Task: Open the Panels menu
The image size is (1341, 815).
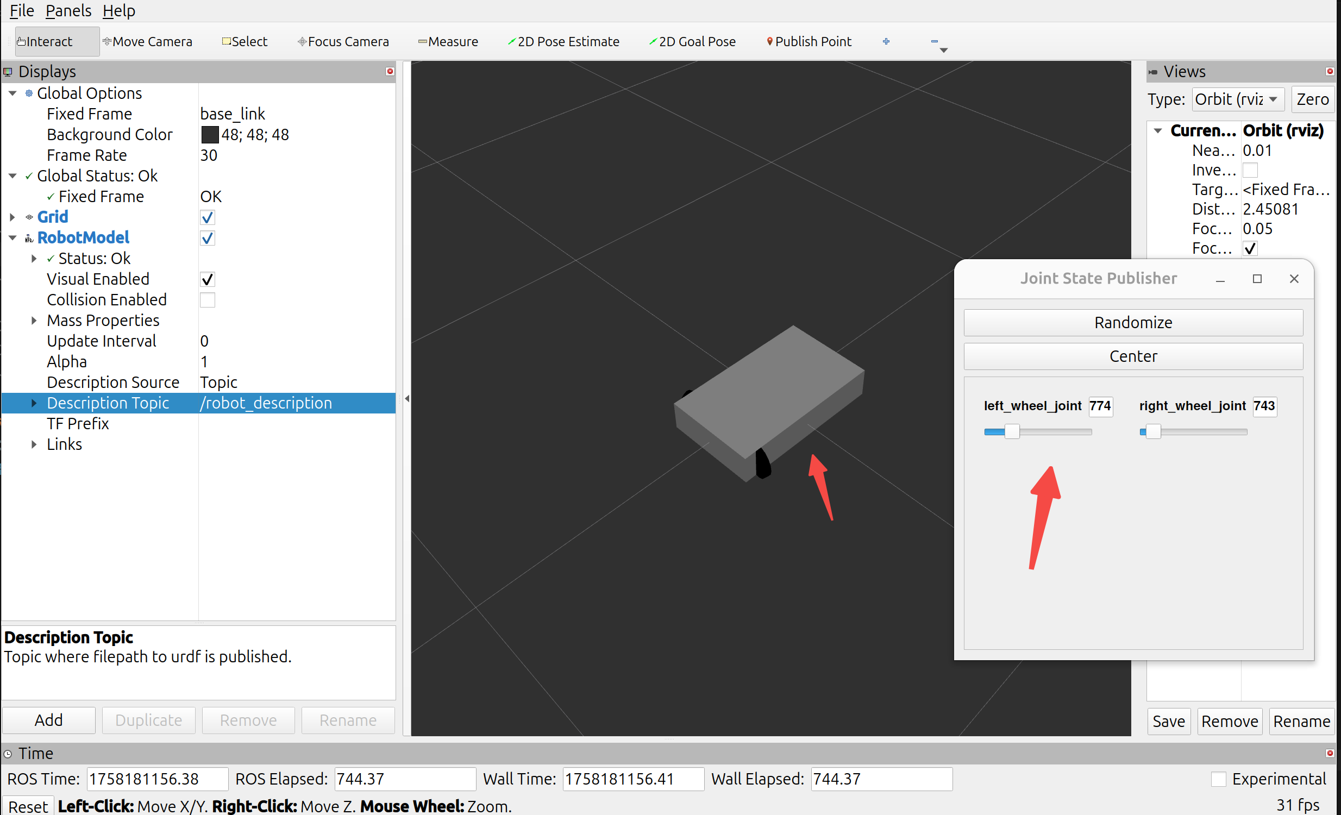Action: tap(68, 10)
